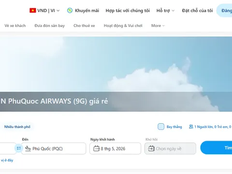Switch to Vé xe khách tab
Image resolution: width=232 pixels, height=174 pixels.
point(15,26)
